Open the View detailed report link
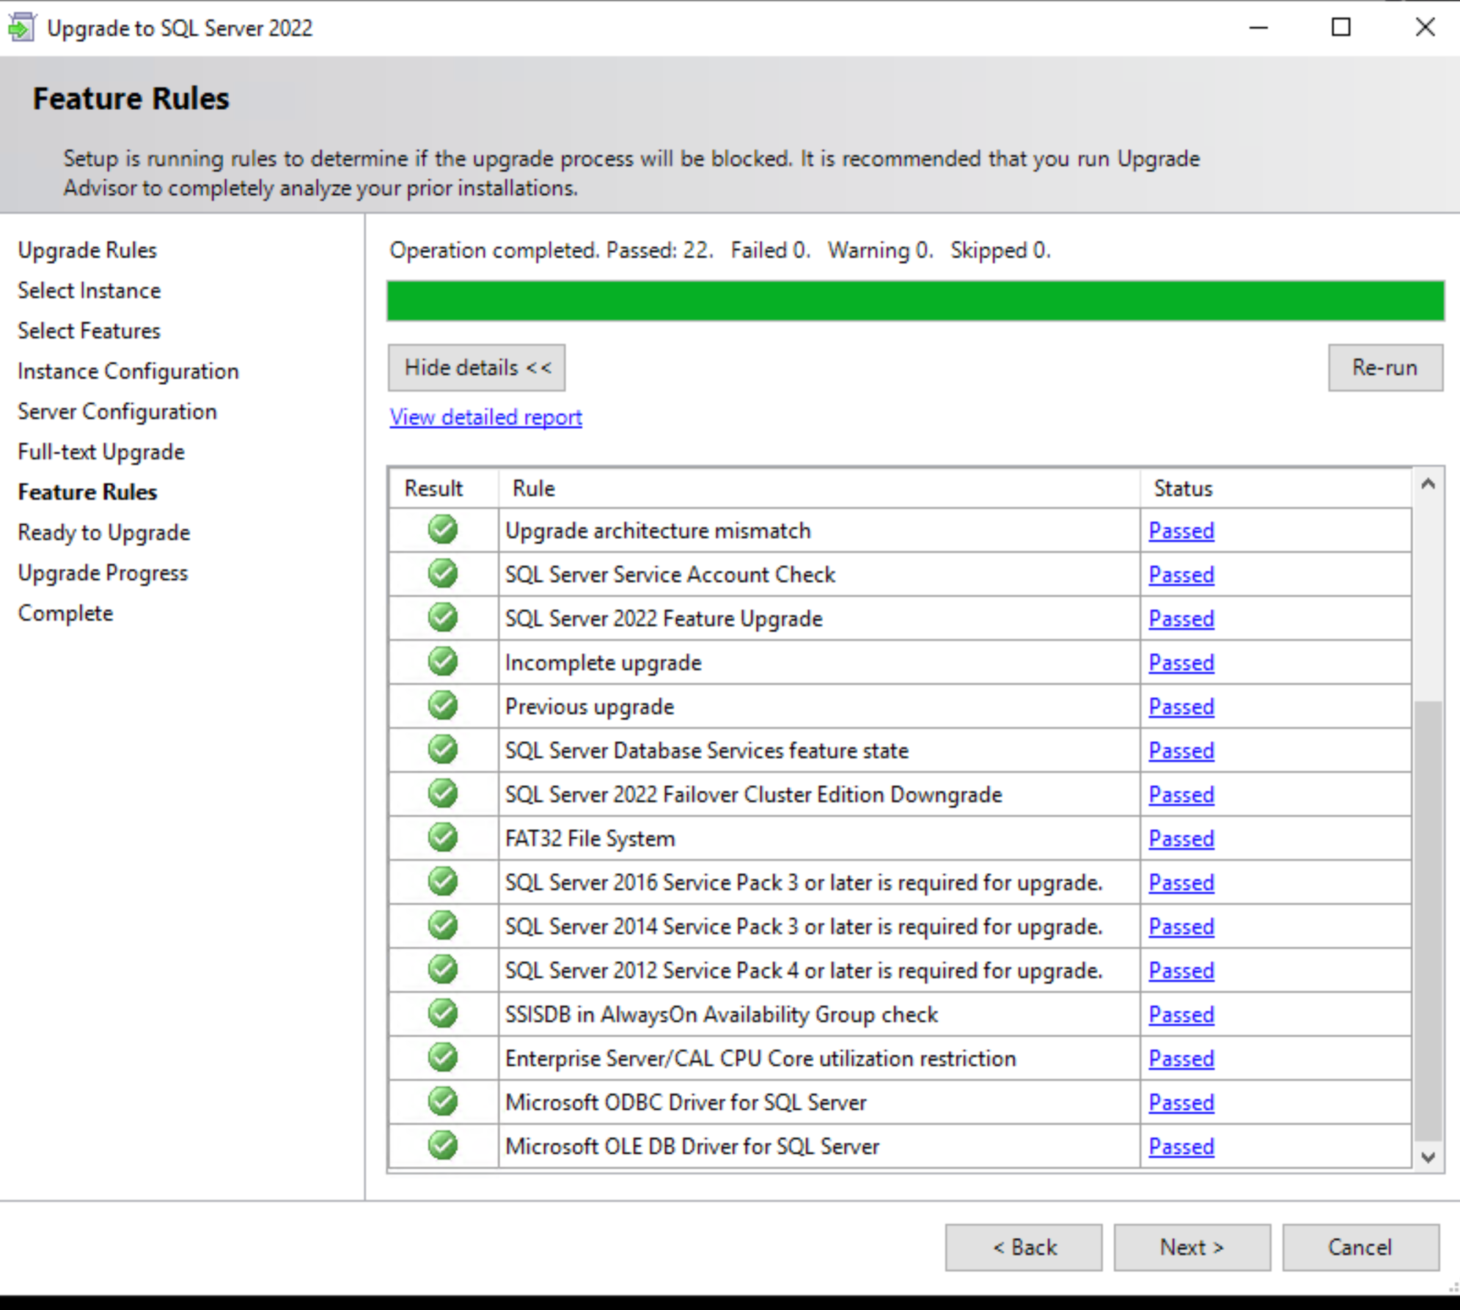The width and height of the screenshot is (1460, 1310). (x=485, y=417)
